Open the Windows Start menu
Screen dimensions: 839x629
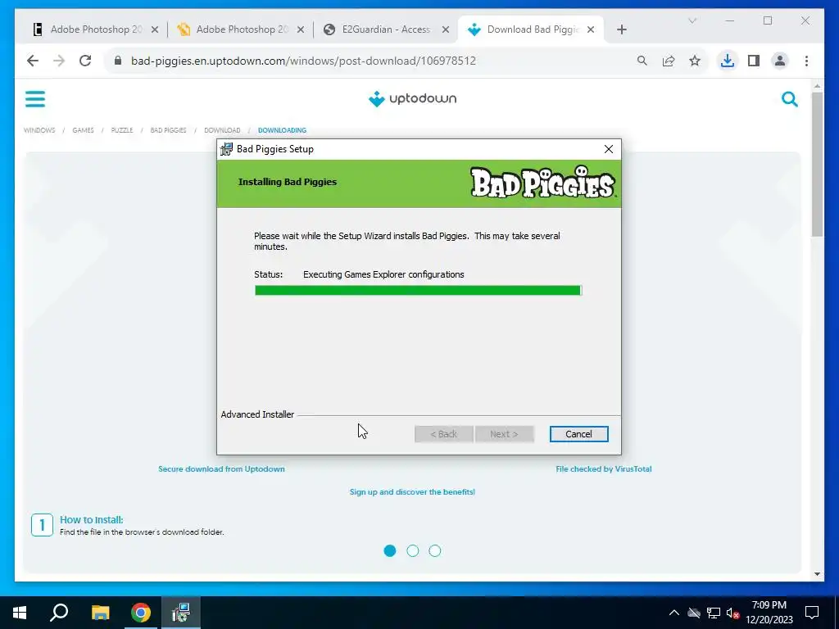(x=20, y=613)
